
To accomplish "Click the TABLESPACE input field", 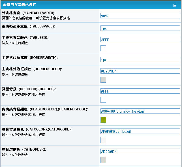I will pyautogui.click(x=140, y=28).
